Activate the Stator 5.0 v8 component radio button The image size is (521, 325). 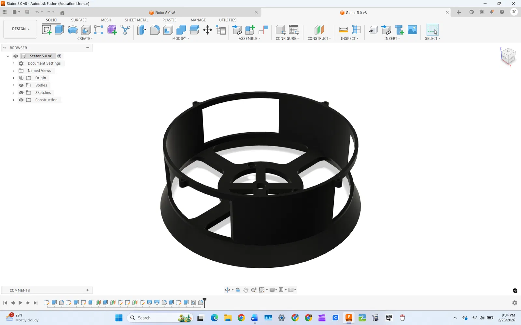coord(59,56)
